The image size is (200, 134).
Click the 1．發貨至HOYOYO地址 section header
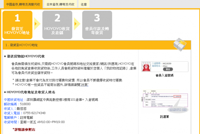tap(97, 45)
